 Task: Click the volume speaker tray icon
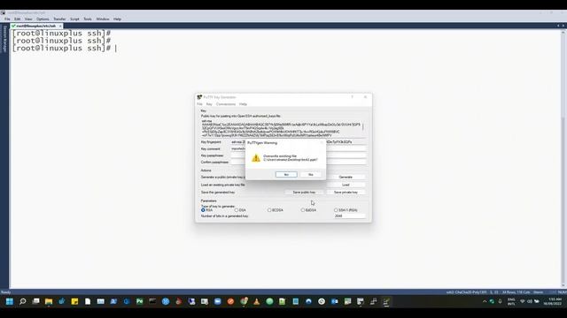click(530, 301)
